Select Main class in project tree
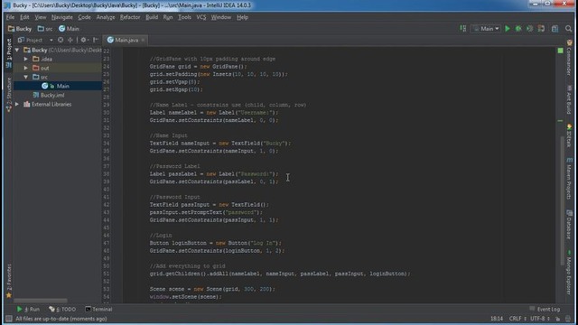This screenshot has width=578, height=325. [x=58, y=86]
